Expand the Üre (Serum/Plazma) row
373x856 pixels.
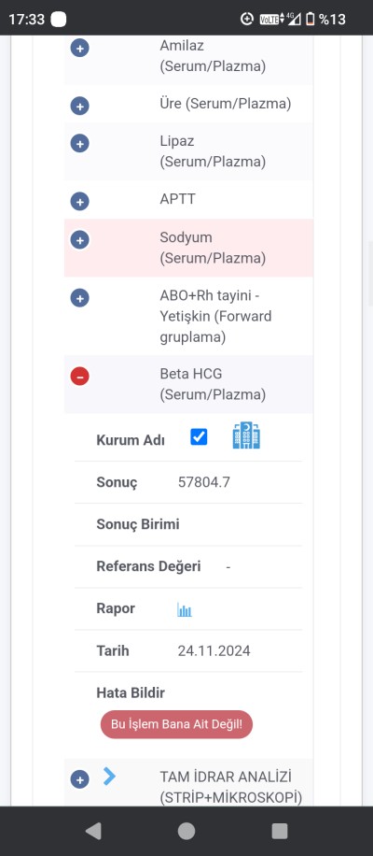(79, 106)
